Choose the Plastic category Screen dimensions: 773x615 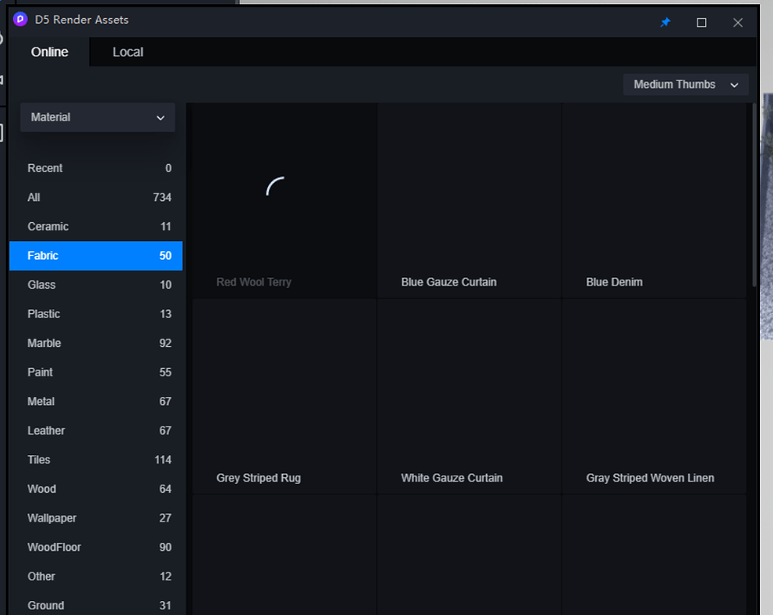point(96,314)
